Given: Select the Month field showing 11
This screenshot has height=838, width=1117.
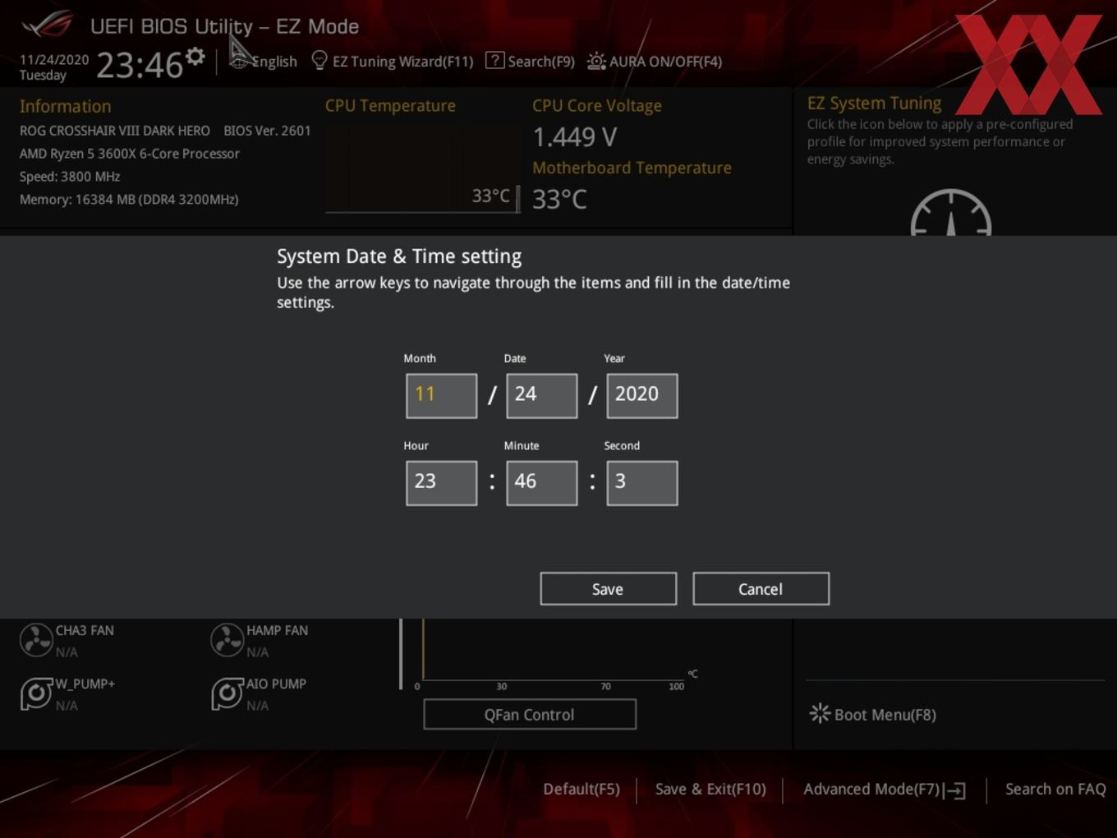Looking at the screenshot, I should point(441,395).
